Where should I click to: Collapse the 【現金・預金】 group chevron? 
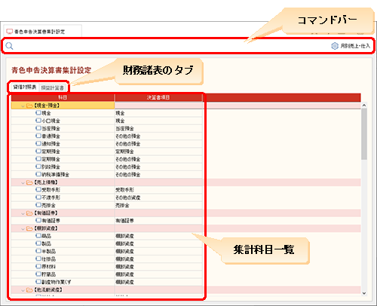point(23,106)
